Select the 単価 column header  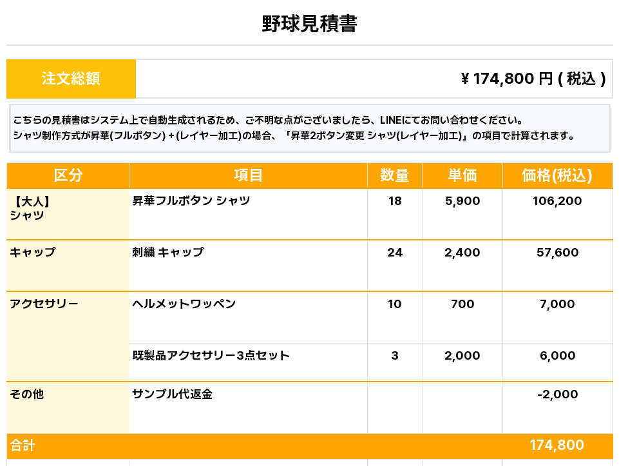[x=462, y=175]
